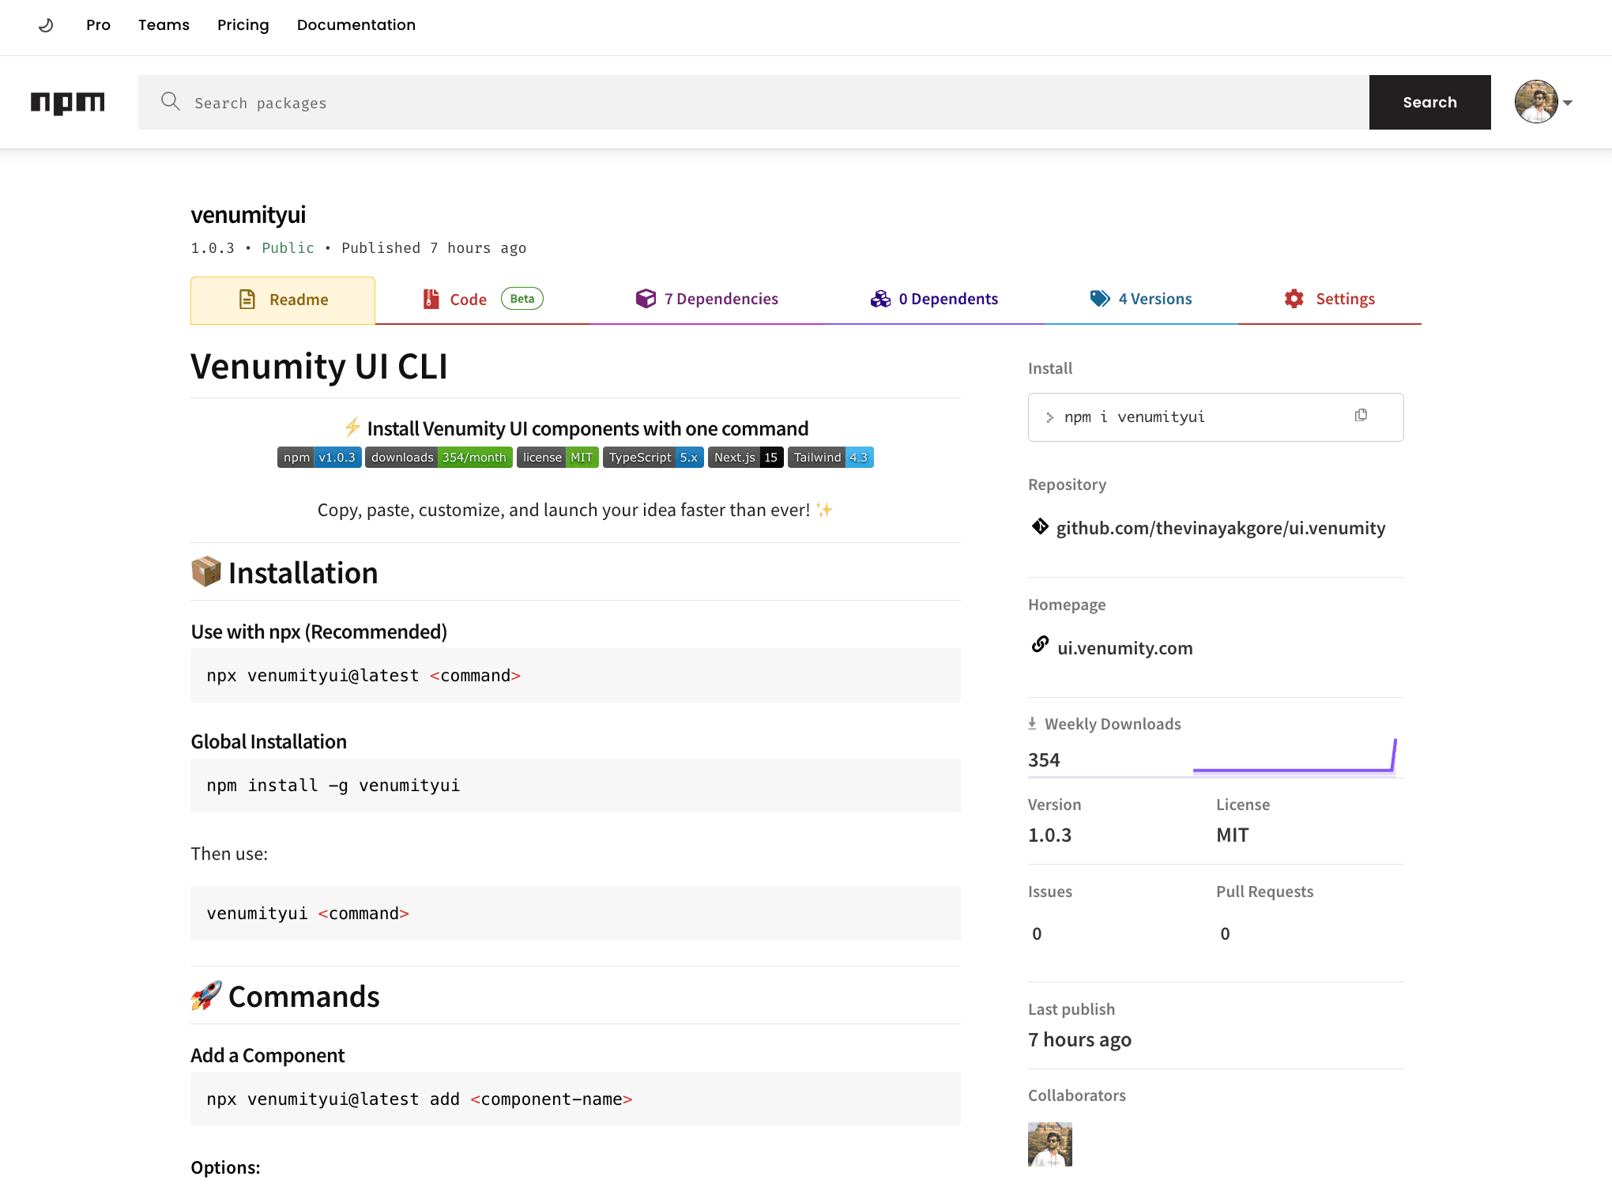Open Documentation in top navigation
The width and height of the screenshot is (1612, 1195).
pos(356,25)
